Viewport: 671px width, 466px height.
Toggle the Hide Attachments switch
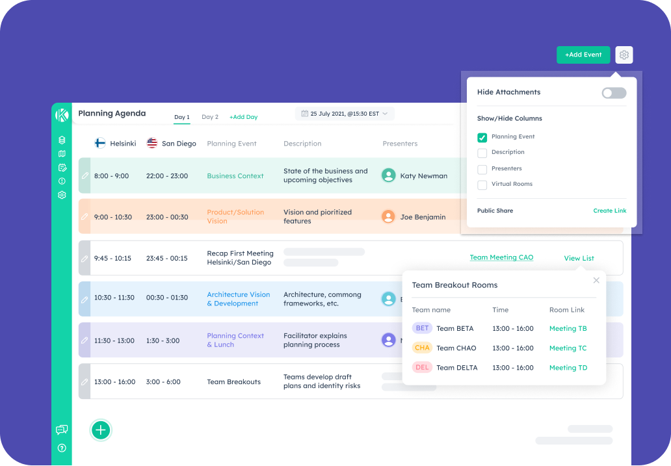(x=614, y=93)
